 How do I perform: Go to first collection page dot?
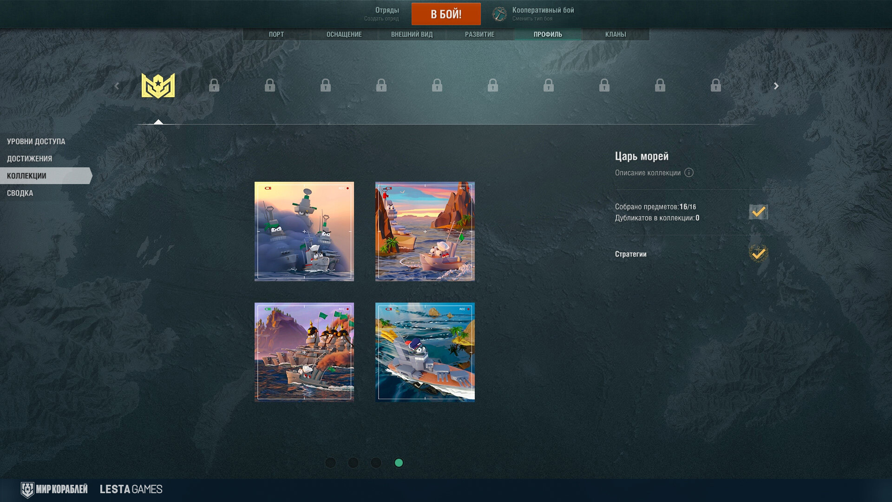pyautogui.click(x=330, y=462)
